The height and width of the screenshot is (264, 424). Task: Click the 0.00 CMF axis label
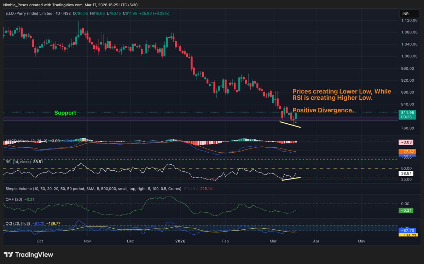405,204
